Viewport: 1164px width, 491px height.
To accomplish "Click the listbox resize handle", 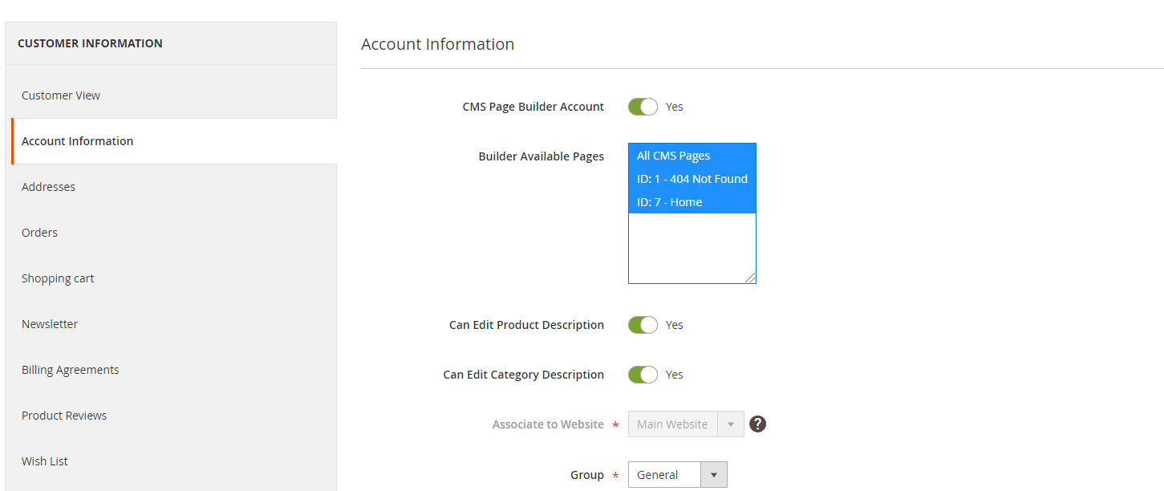I will click(x=751, y=278).
